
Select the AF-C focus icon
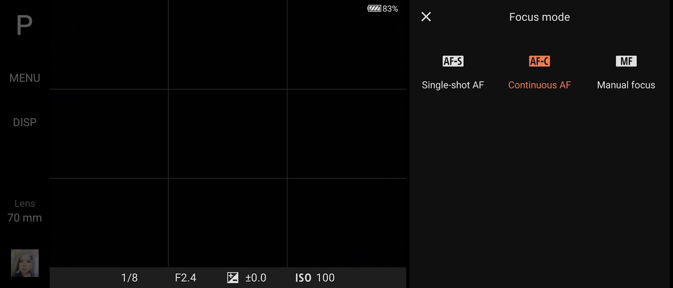(539, 61)
